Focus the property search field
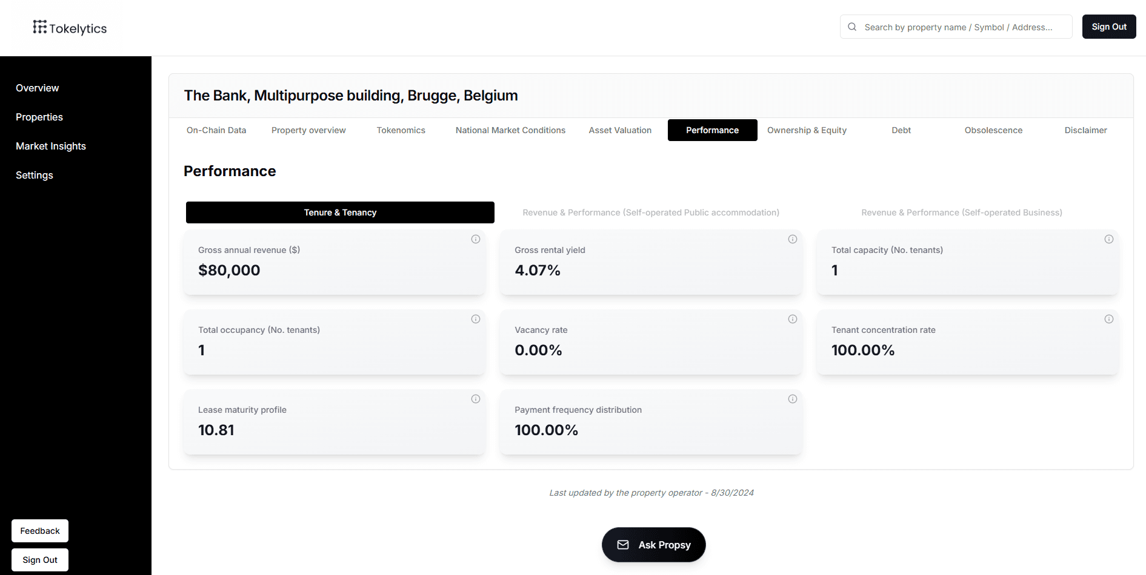The width and height of the screenshot is (1146, 575). [958, 27]
